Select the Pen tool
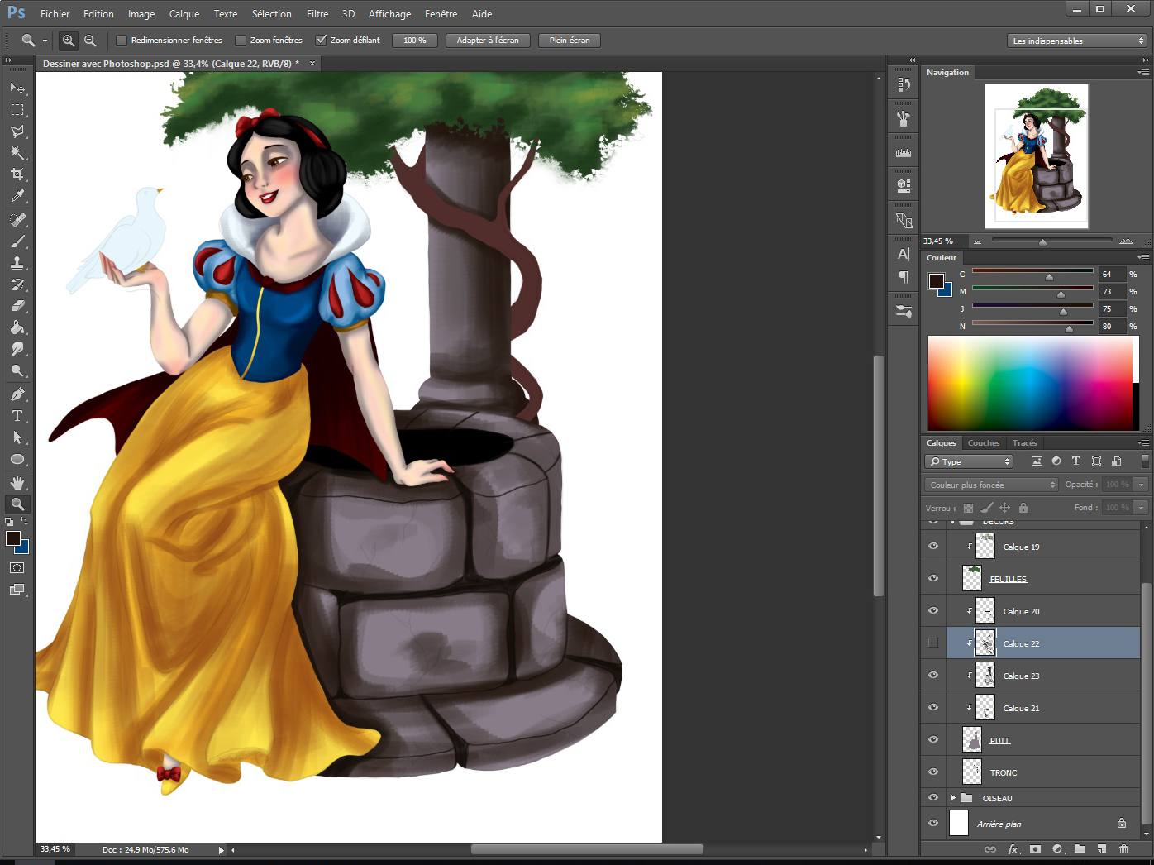The width and height of the screenshot is (1154, 865). (x=18, y=394)
